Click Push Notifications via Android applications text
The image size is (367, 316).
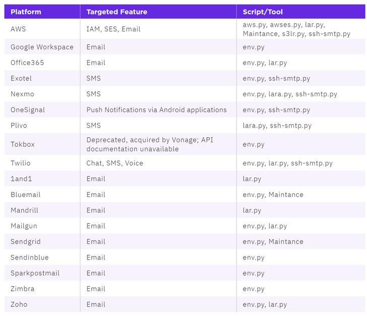(156, 110)
